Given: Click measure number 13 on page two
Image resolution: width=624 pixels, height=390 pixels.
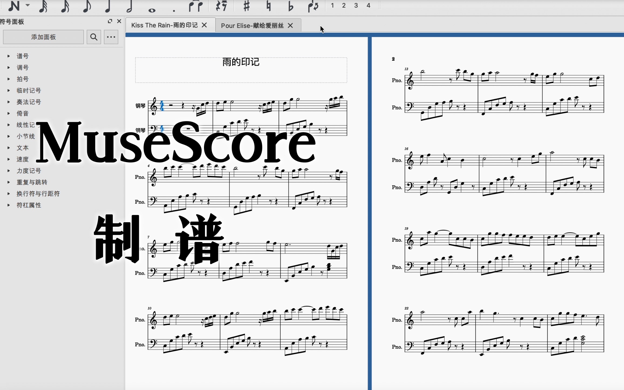Looking at the screenshot, I should coord(406,69).
